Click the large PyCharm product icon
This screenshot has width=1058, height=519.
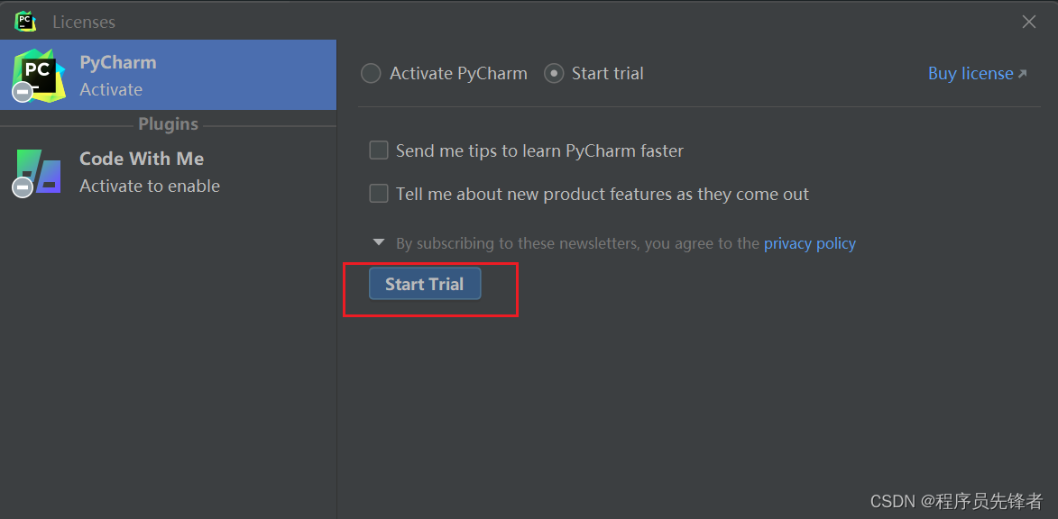pos(39,75)
